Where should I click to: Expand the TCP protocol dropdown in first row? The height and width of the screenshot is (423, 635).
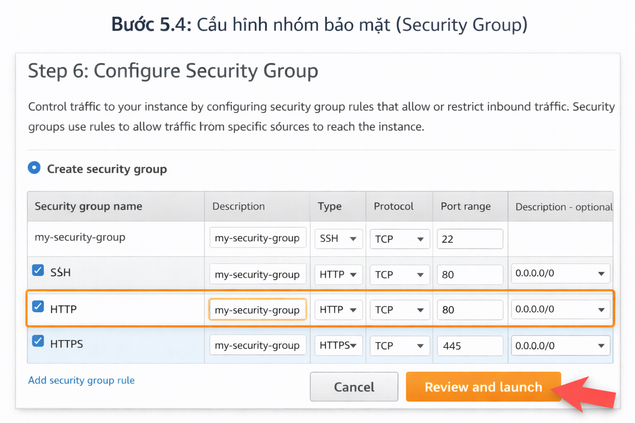399,239
